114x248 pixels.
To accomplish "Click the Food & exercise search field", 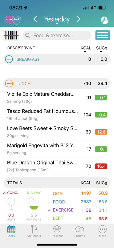I will pos(57,35).
